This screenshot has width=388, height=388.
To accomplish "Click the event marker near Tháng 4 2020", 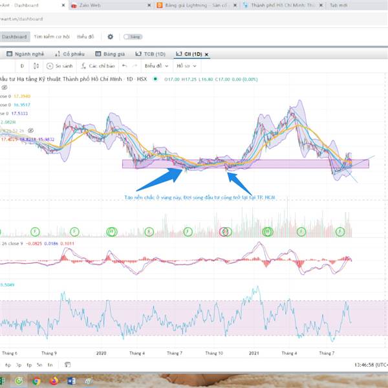I will [149, 232].
